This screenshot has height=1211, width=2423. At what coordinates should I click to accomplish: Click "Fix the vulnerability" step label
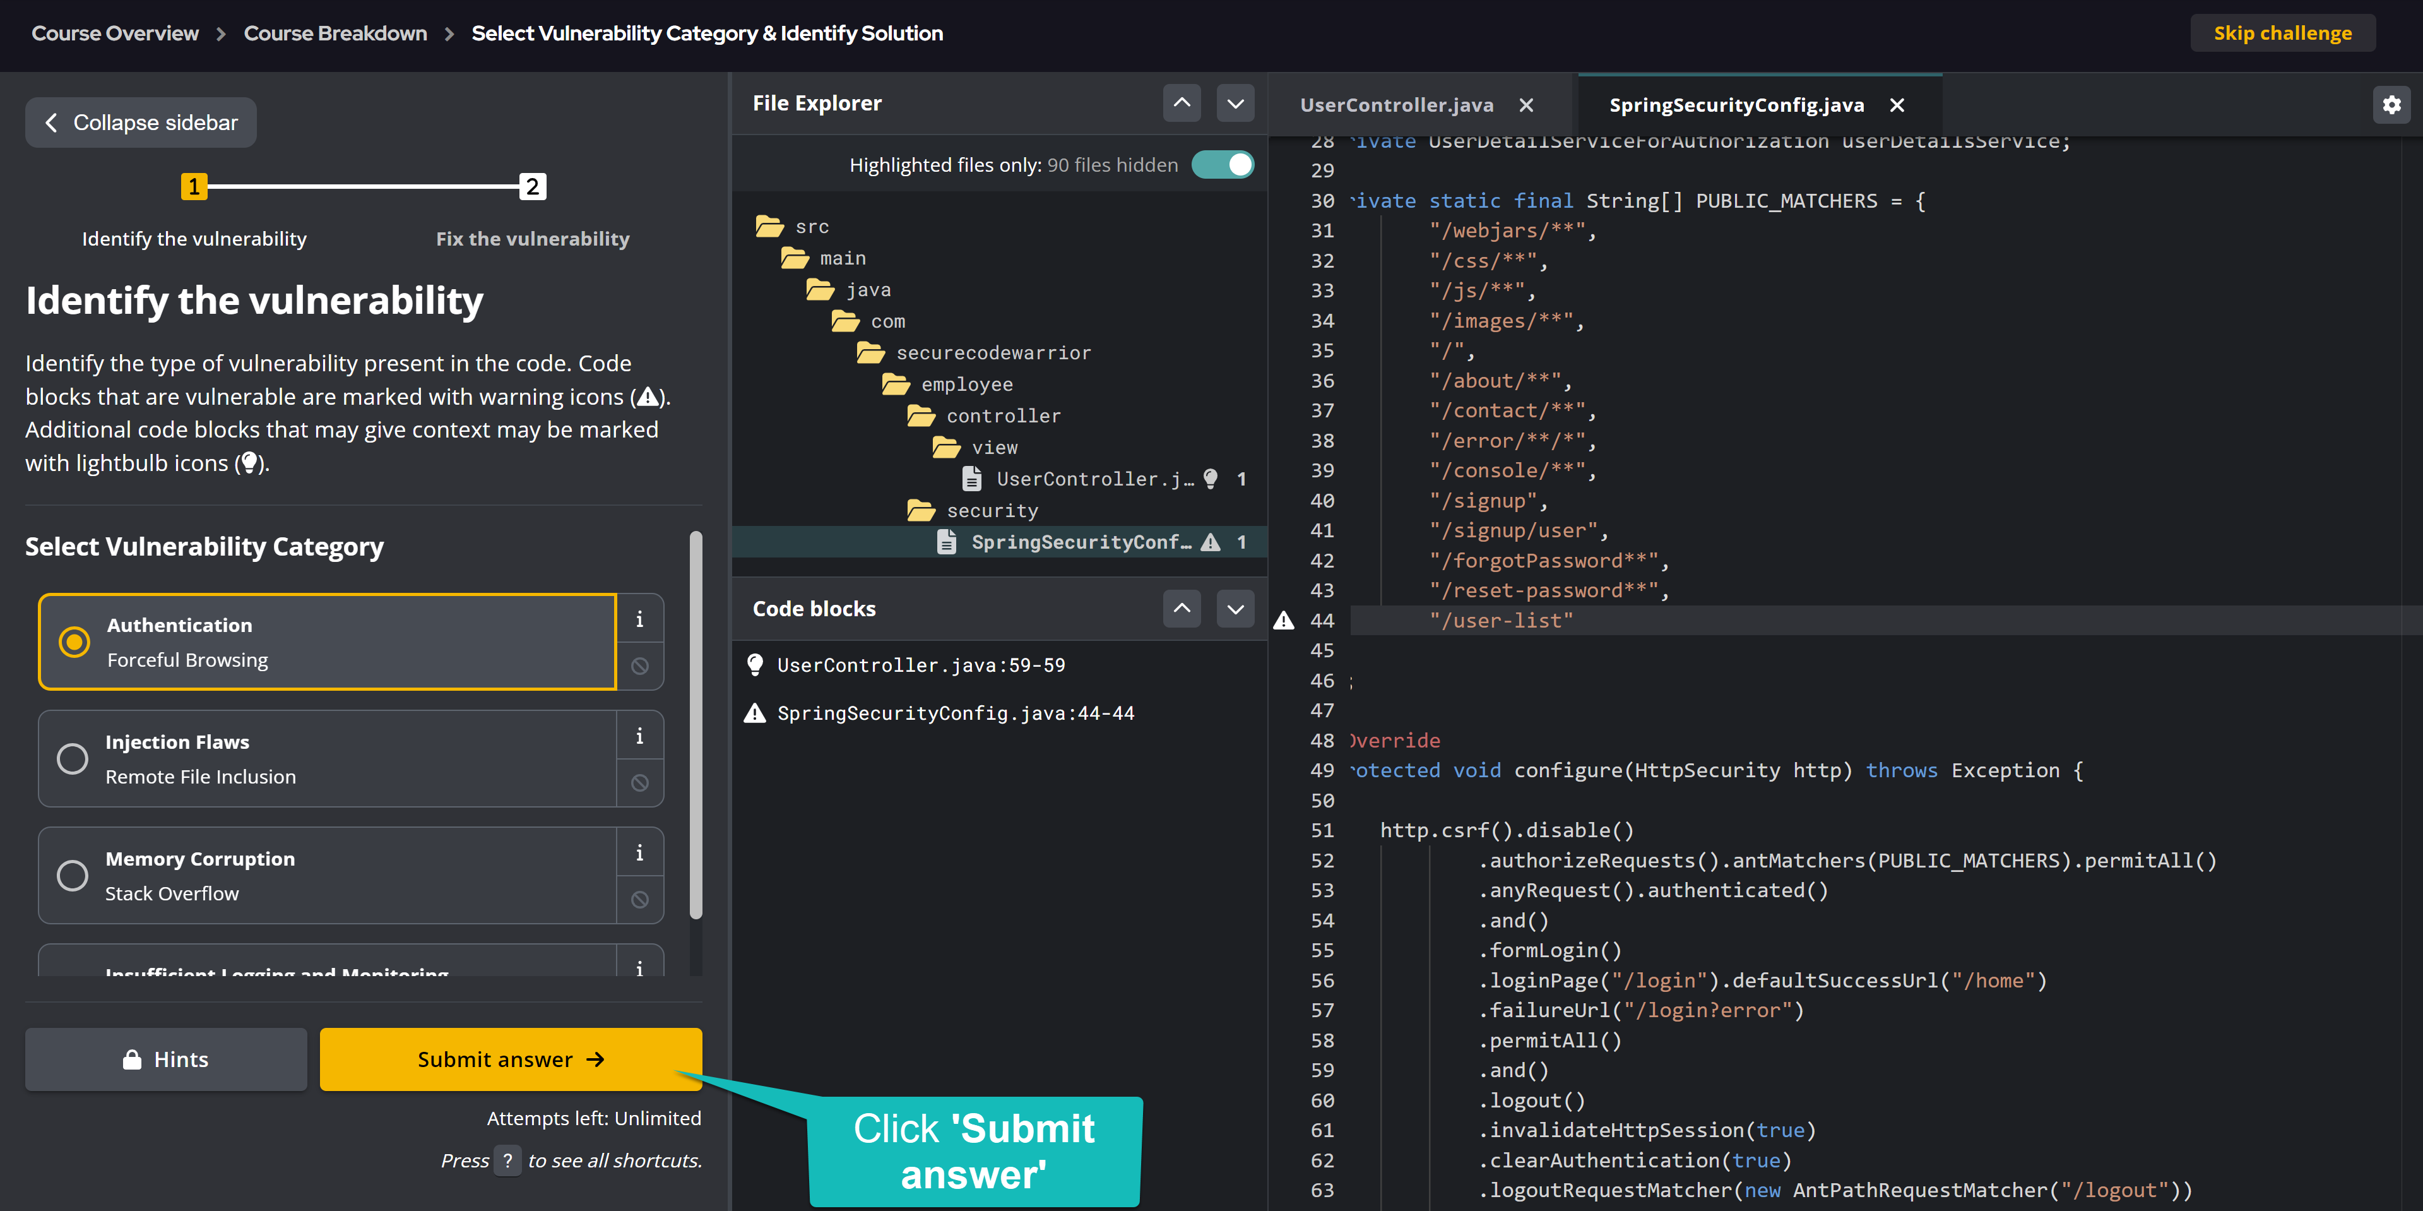[x=533, y=239]
